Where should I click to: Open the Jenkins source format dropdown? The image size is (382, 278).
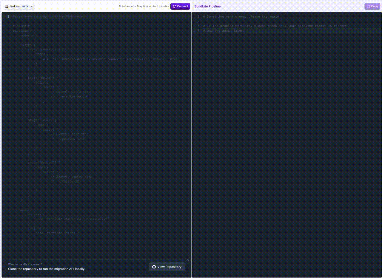(19, 6)
